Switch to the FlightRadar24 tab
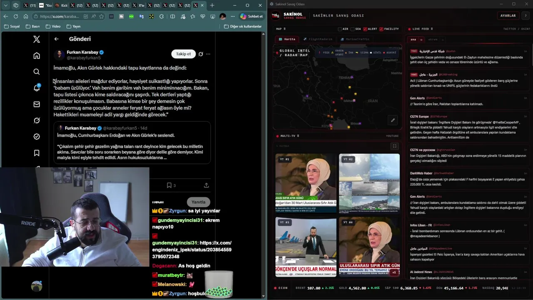The image size is (533, 300). [318, 39]
